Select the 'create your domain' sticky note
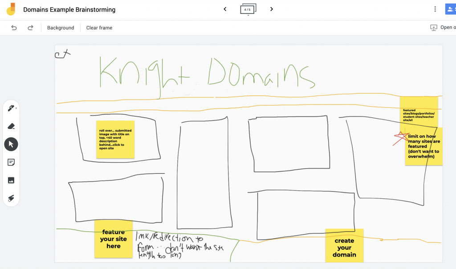Image resolution: width=456 pixels, height=269 pixels. [344, 246]
